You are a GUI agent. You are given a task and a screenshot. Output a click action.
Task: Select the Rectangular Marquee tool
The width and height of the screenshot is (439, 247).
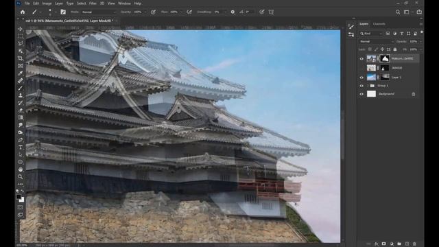coord(21,36)
